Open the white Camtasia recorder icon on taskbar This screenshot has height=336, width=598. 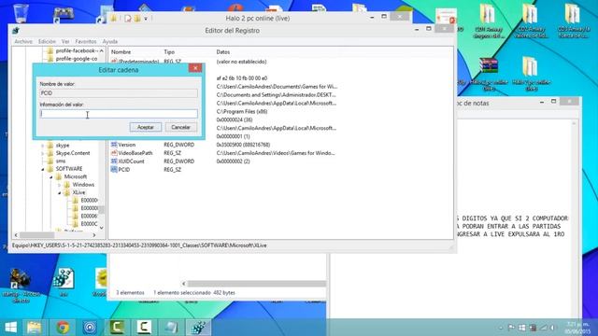click(x=144, y=328)
